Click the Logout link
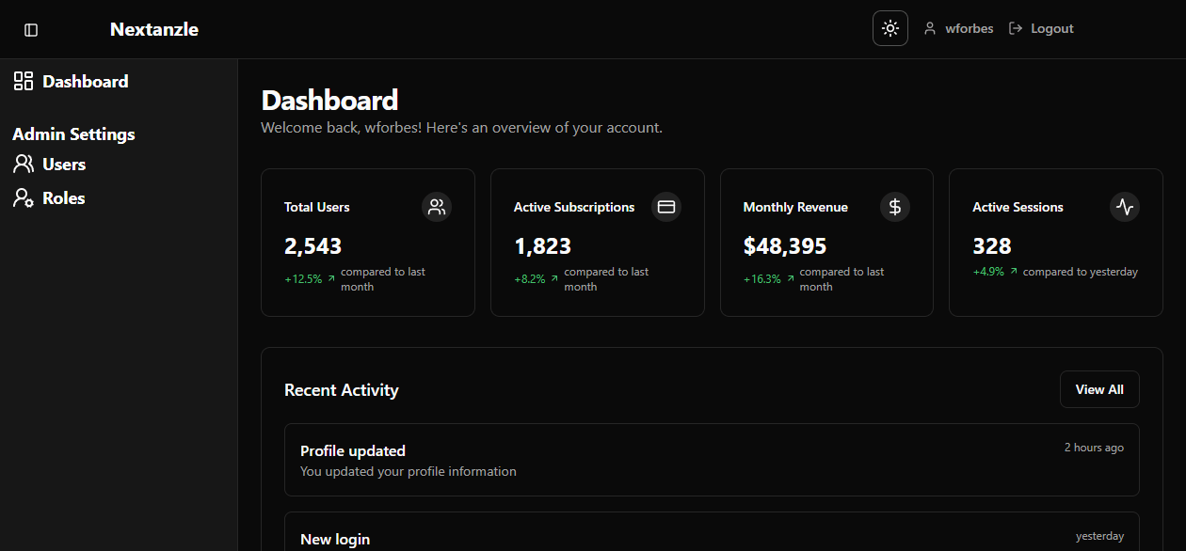 (x=1041, y=28)
